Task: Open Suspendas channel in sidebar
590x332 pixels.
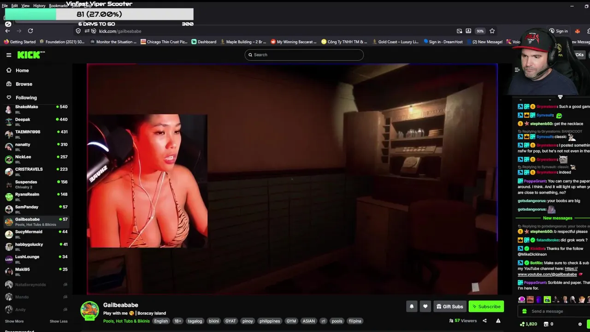Action: [36, 184]
